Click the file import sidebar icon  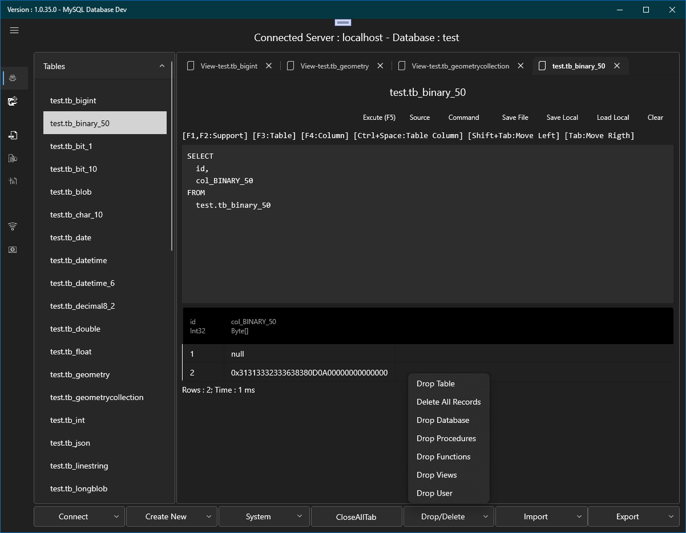click(x=13, y=135)
